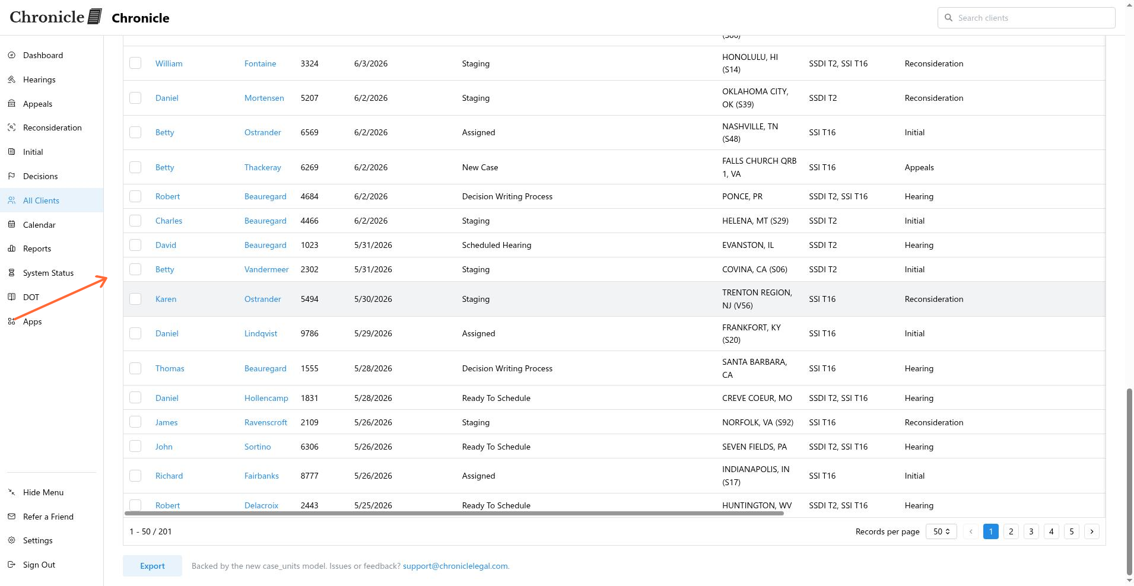Click office cell HONOLULU, HI (S14)
Image resolution: width=1134 pixels, height=586 pixels.
750,63
